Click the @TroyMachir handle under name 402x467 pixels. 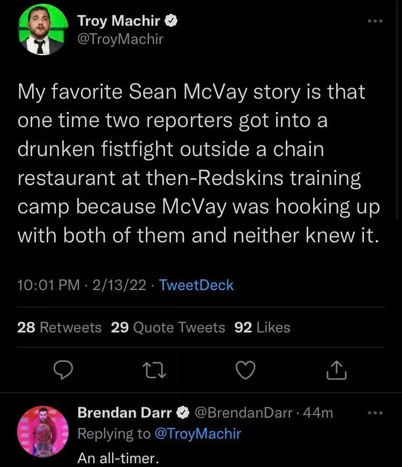pos(121,39)
